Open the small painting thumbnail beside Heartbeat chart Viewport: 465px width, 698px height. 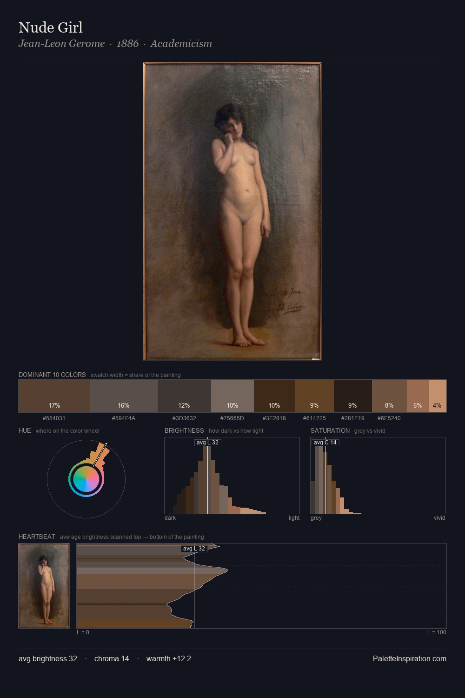point(44,586)
